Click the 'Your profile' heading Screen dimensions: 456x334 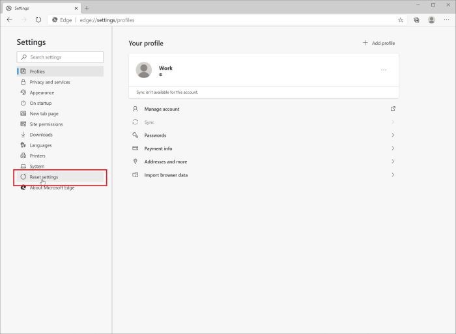point(146,44)
